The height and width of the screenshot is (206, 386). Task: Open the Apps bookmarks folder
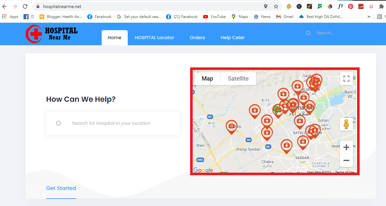(10, 16)
